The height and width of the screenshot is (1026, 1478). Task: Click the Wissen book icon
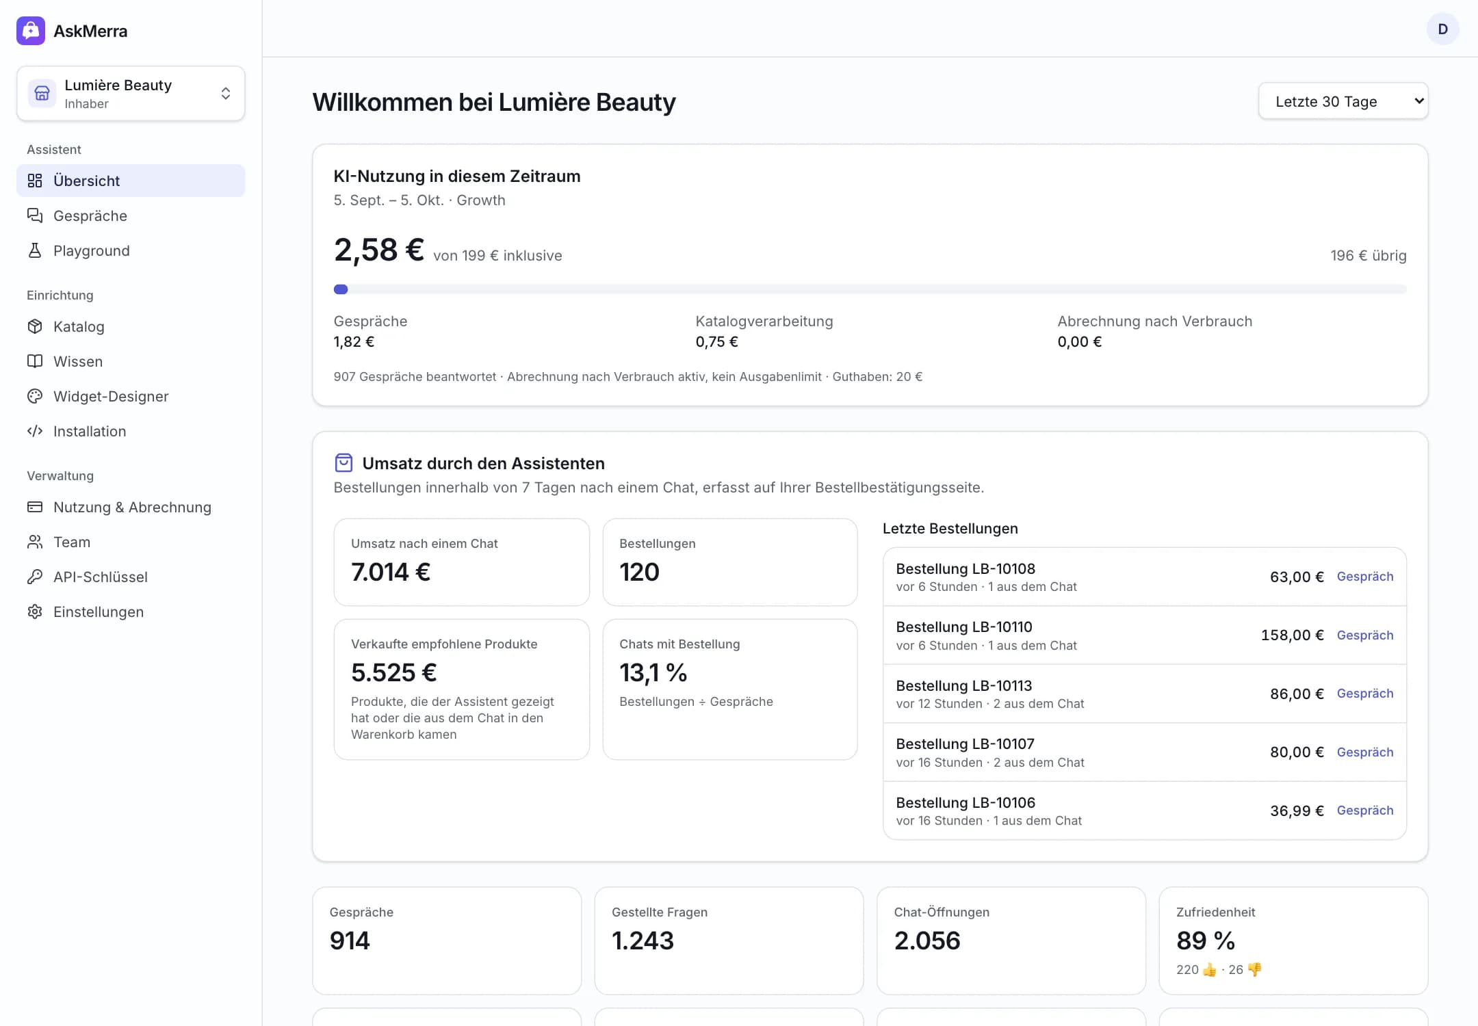tap(35, 361)
